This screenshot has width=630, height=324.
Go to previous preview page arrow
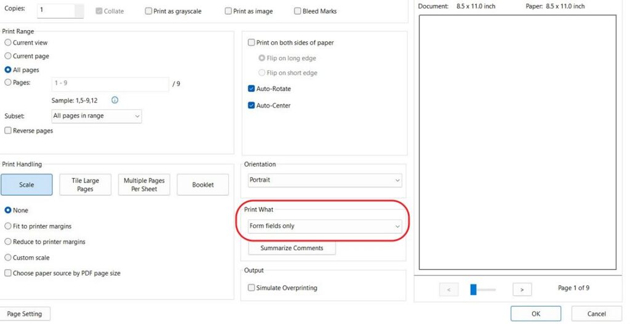coord(449,289)
